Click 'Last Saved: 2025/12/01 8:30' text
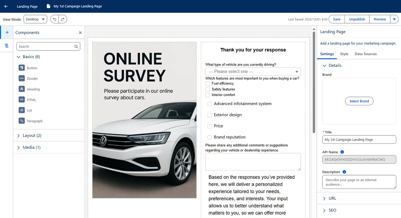This screenshot has height=218, width=401. 308,19
